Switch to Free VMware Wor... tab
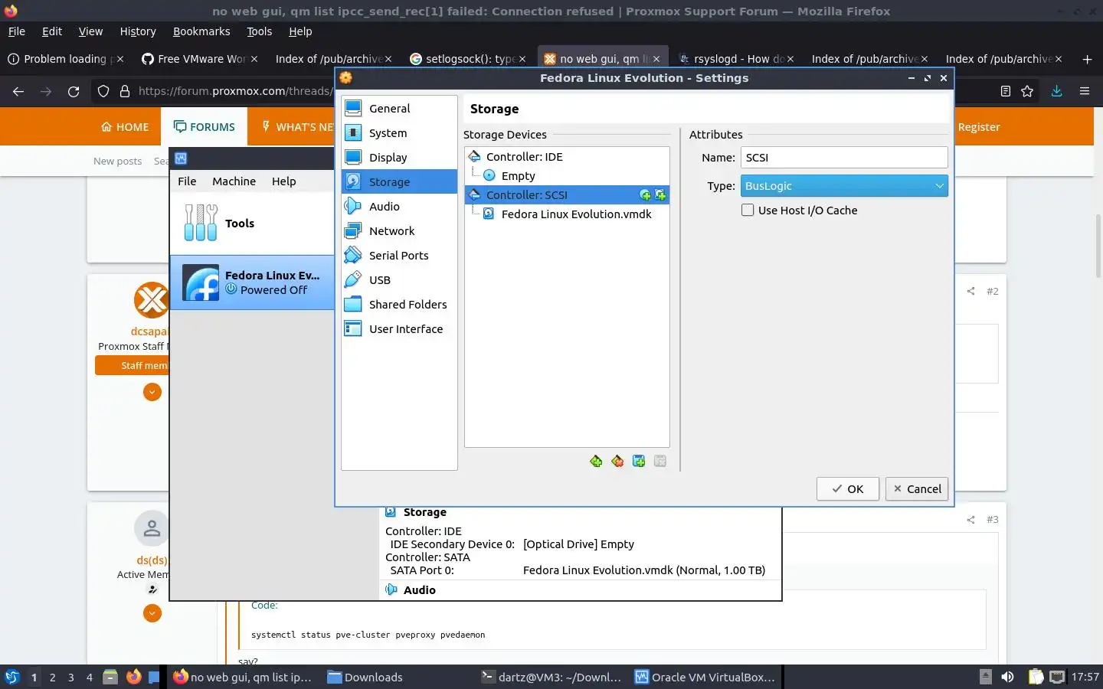 (x=199, y=59)
